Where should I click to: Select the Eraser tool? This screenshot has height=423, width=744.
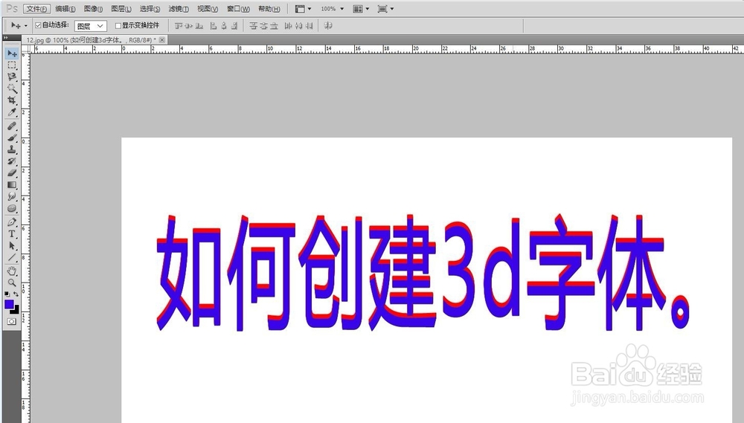click(x=12, y=173)
